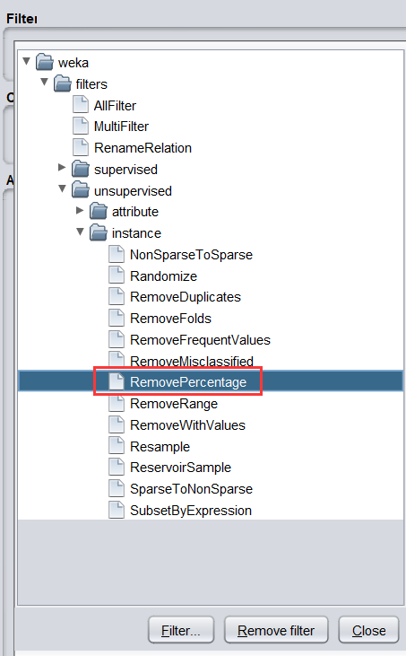Choose the RemoveFolds filter label
The image size is (406, 656).
(x=170, y=319)
